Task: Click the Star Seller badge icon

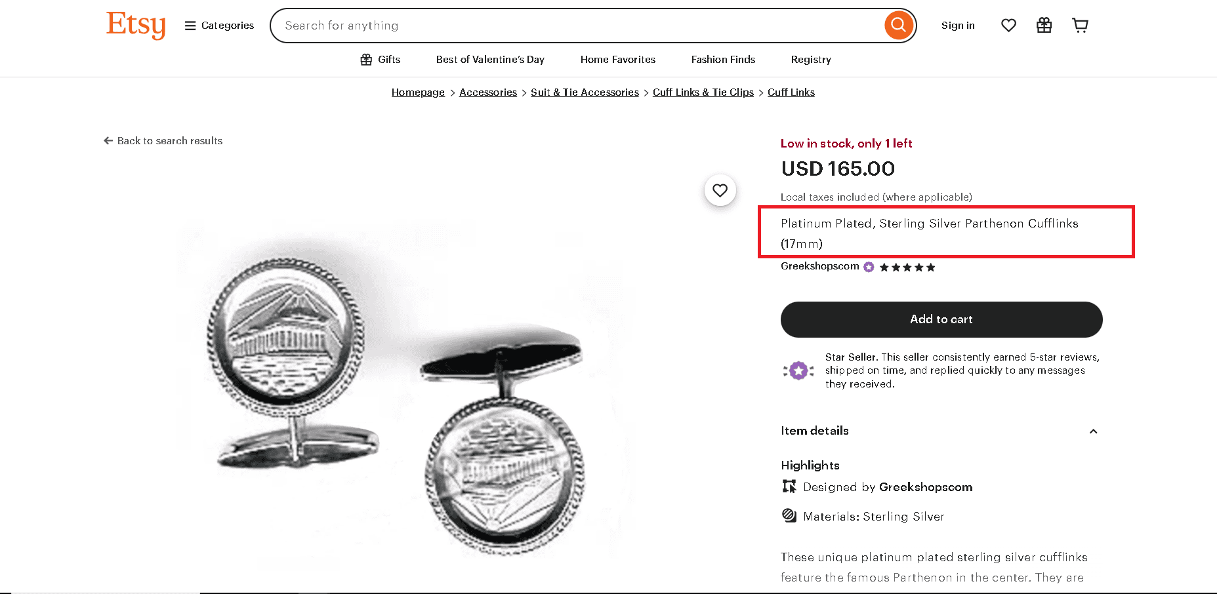Action: click(798, 370)
